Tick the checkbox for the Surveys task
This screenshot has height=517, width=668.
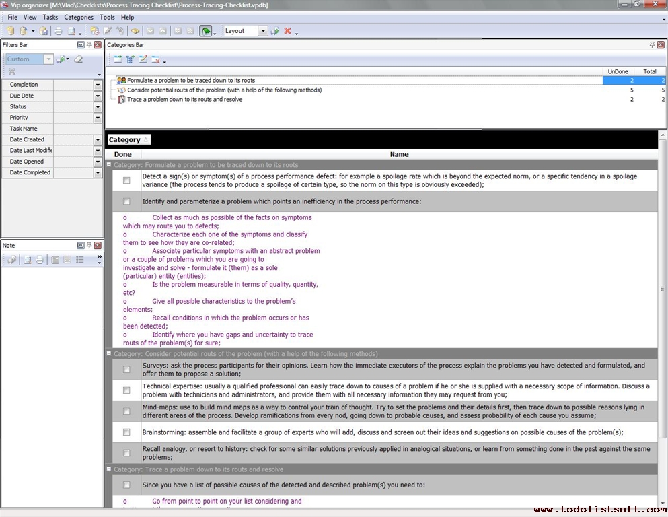click(x=126, y=370)
